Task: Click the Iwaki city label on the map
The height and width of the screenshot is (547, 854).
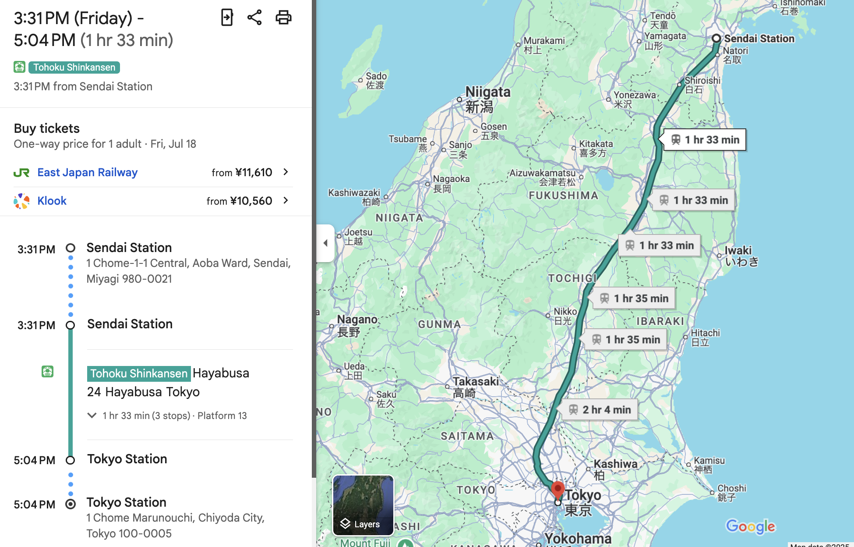Action: point(741,256)
